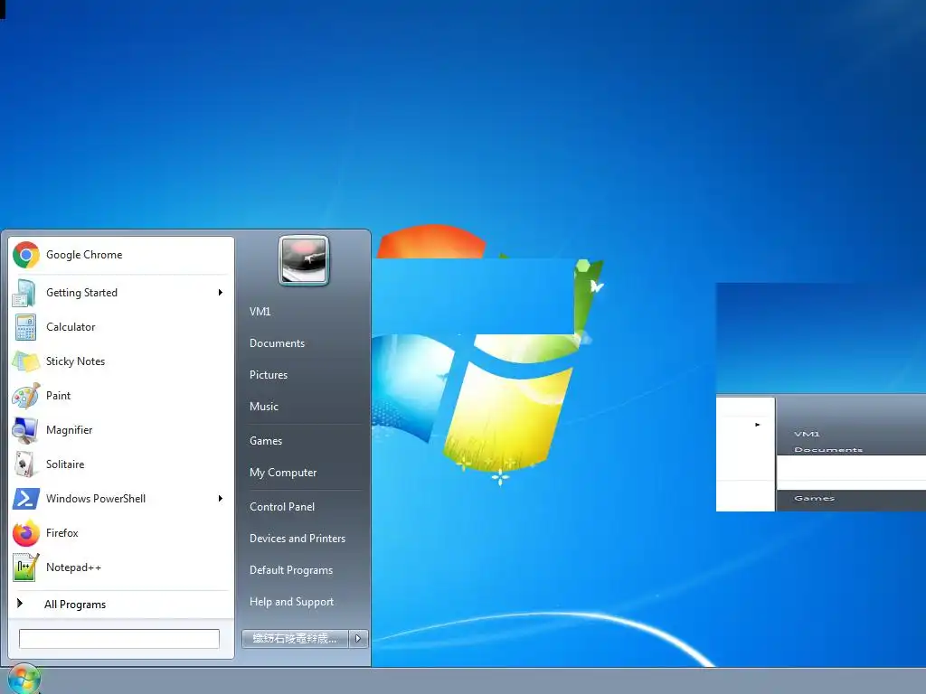Open My Computer
Viewport: 926px width, 694px height.
pos(283,473)
